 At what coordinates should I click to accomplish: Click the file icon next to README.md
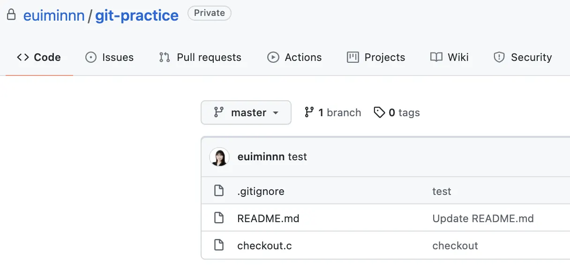pyautogui.click(x=218, y=218)
